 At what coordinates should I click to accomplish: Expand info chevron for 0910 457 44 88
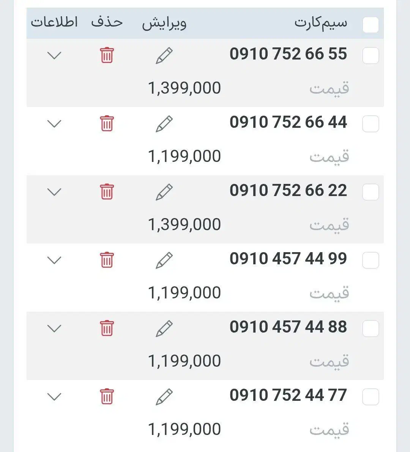54,329
